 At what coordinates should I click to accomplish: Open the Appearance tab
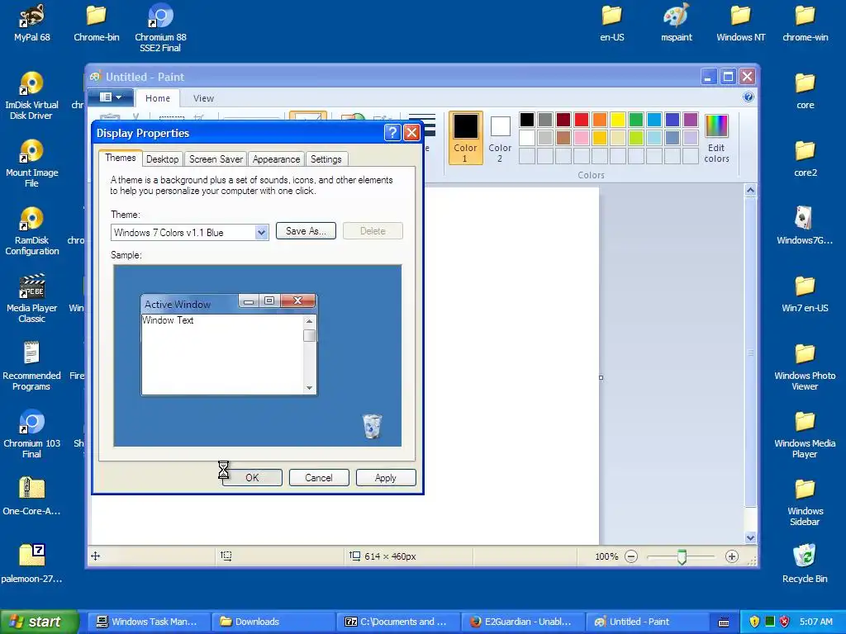point(276,159)
